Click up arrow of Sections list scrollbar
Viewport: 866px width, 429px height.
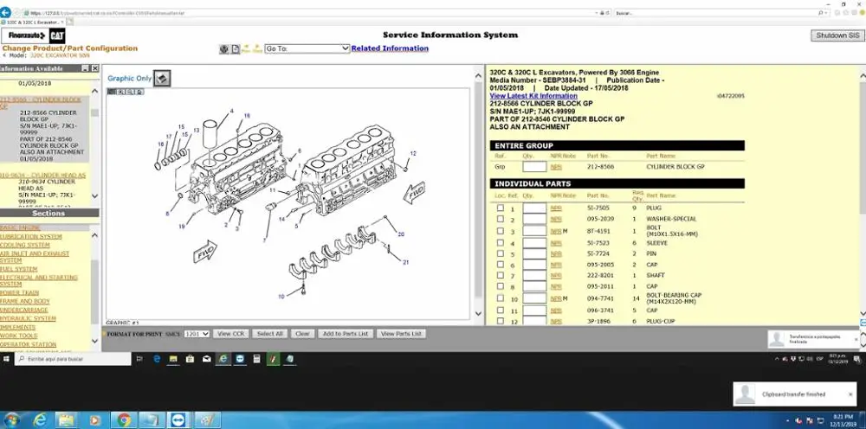click(94, 235)
